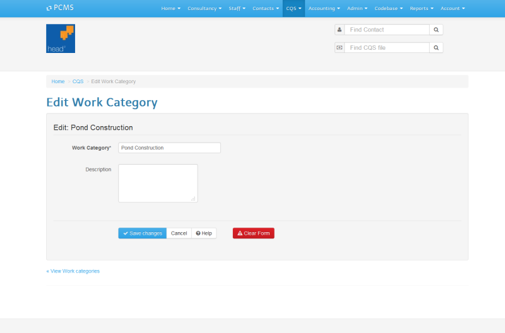
Task: Click the PCMS brand logo icon
Action: (49, 8)
